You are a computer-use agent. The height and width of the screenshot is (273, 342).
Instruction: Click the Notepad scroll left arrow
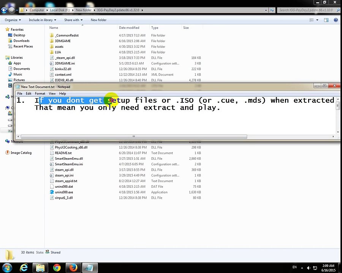[x=18, y=136]
